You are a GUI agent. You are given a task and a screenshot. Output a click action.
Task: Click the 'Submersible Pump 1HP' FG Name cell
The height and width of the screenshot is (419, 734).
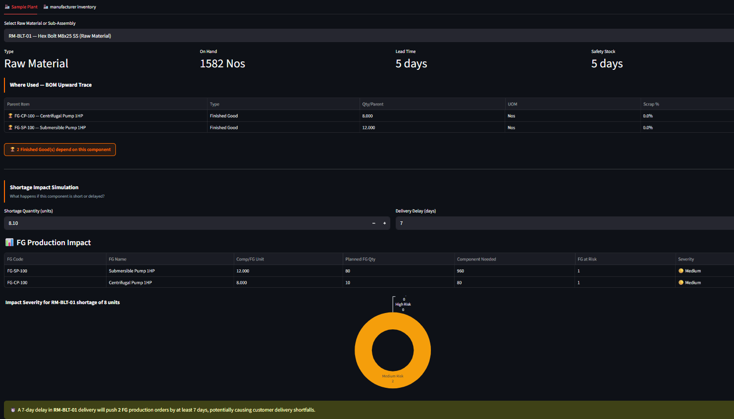point(170,271)
